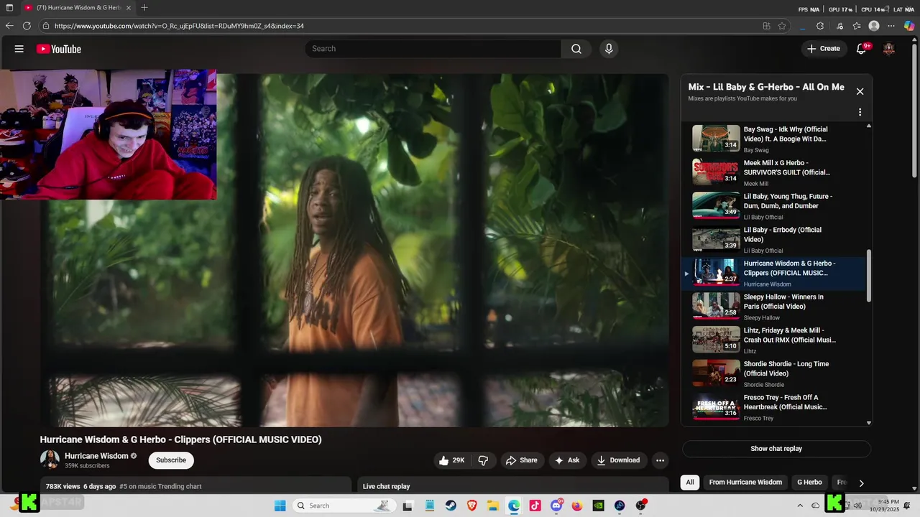
Task: Click the Windows taskbar search box
Action: 345,506
